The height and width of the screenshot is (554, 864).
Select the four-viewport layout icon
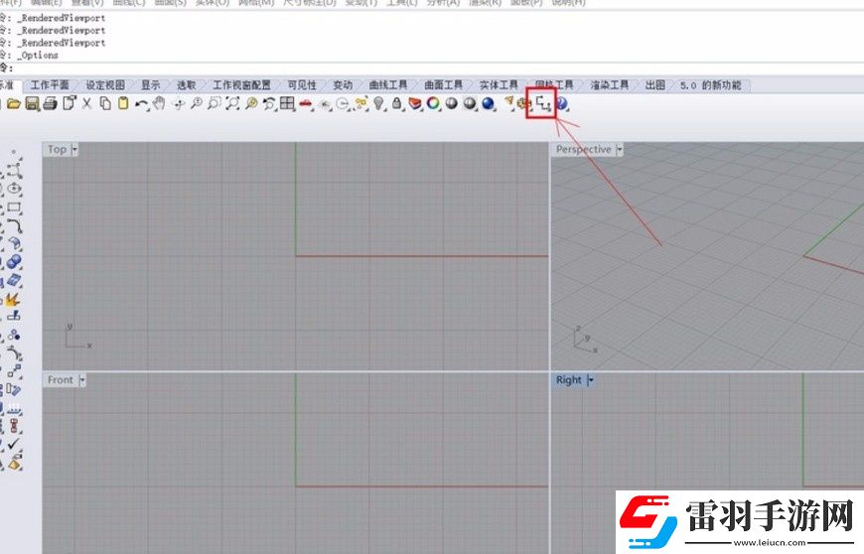[287, 103]
